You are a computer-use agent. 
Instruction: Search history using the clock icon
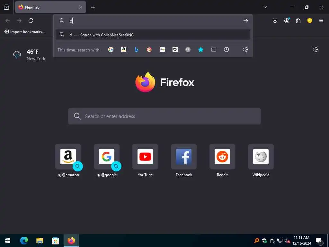pyautogui.click(x=227, y=50)
